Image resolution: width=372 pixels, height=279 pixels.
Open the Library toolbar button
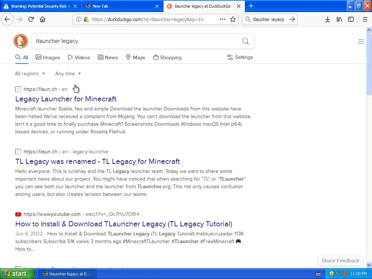pos(339,19)
